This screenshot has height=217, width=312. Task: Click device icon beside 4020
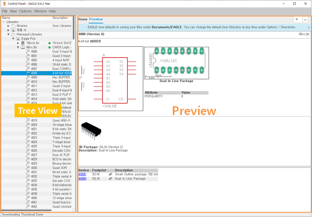tap(28, 125)
